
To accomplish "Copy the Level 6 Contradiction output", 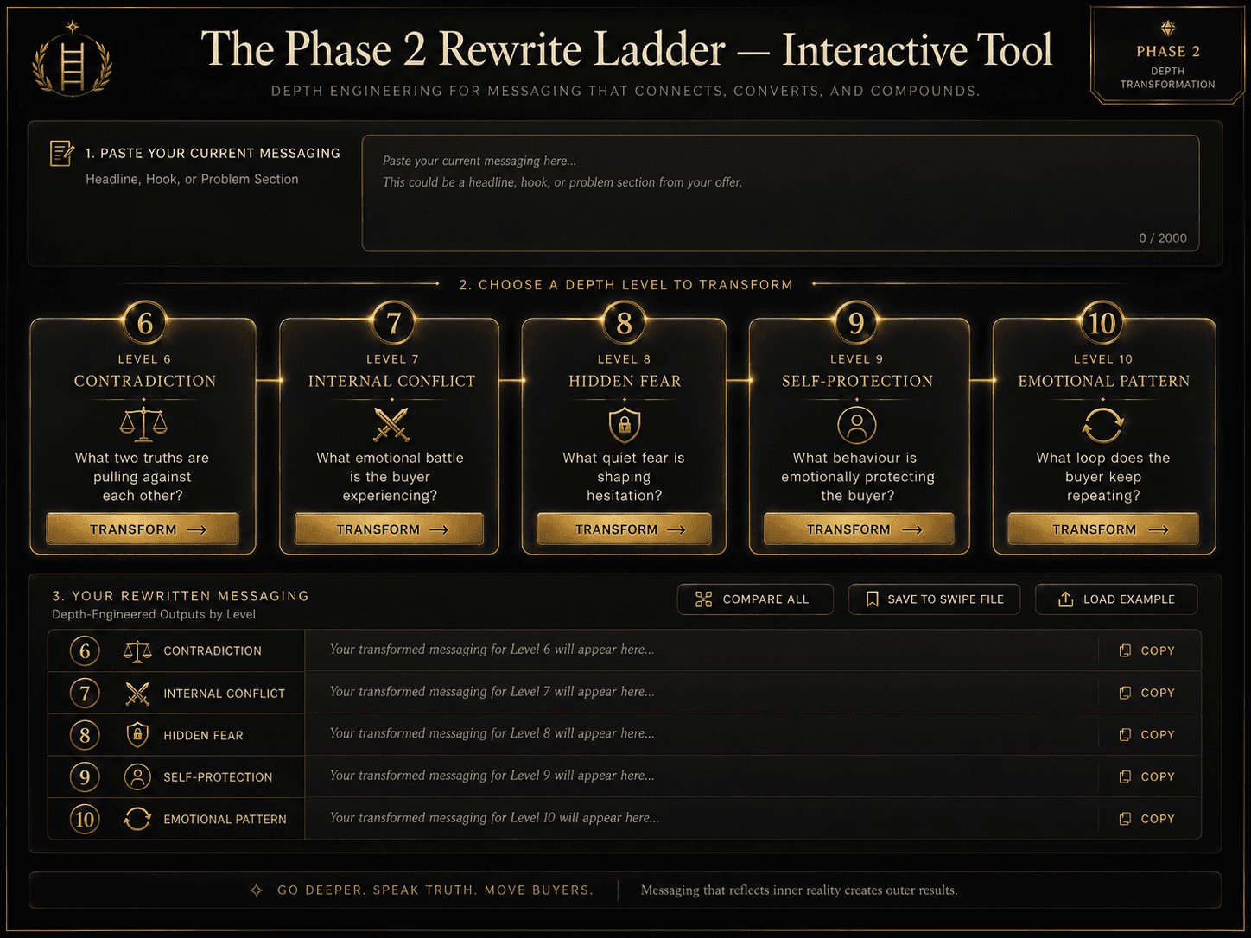I will coord(1146,650).
